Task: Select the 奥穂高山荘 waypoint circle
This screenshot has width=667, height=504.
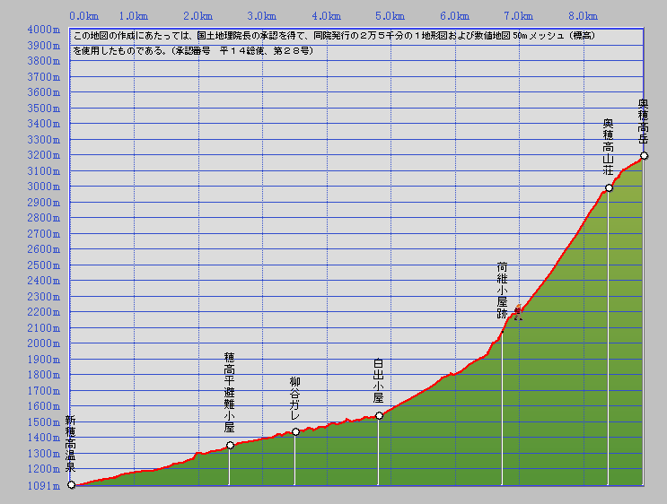Action: [x=609, y=187]
